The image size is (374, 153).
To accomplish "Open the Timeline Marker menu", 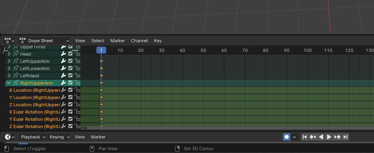I will click(x=98, y=137).
